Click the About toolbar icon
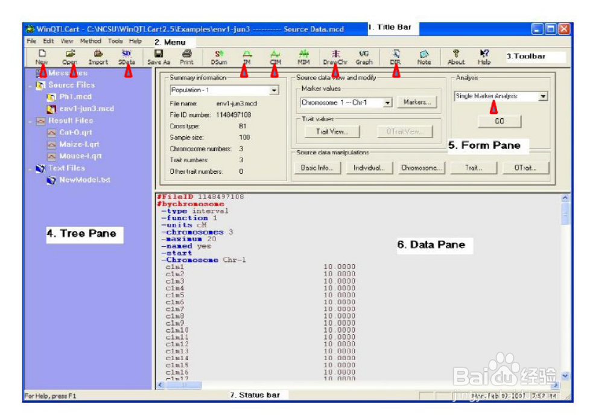Screen dimensions: 590x415 tap(456, 57)
